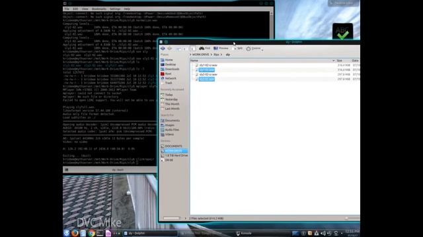Image resolution: width=423 pixels, height=237 pixels.
Task: Open View menu in Konsole window
Action: pyautogui.click(x=85, y=9)
